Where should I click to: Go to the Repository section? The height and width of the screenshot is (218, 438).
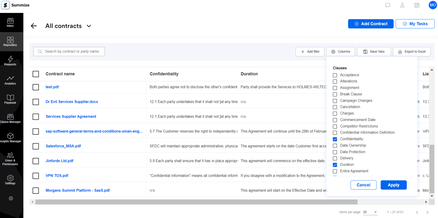pos(10,42)
